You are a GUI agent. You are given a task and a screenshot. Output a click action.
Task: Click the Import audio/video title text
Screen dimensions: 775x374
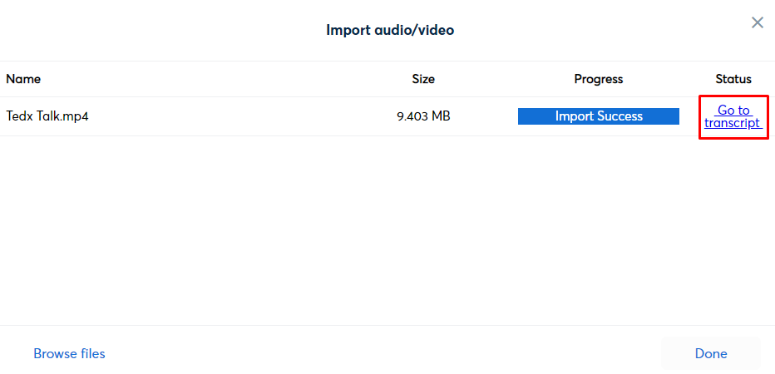click(x=390, y=30)
